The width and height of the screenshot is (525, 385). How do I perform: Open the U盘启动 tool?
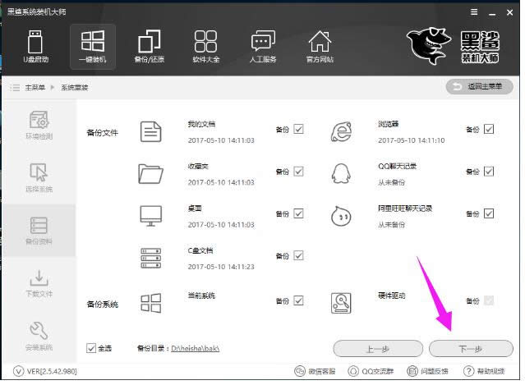click(x=35, y=47)
